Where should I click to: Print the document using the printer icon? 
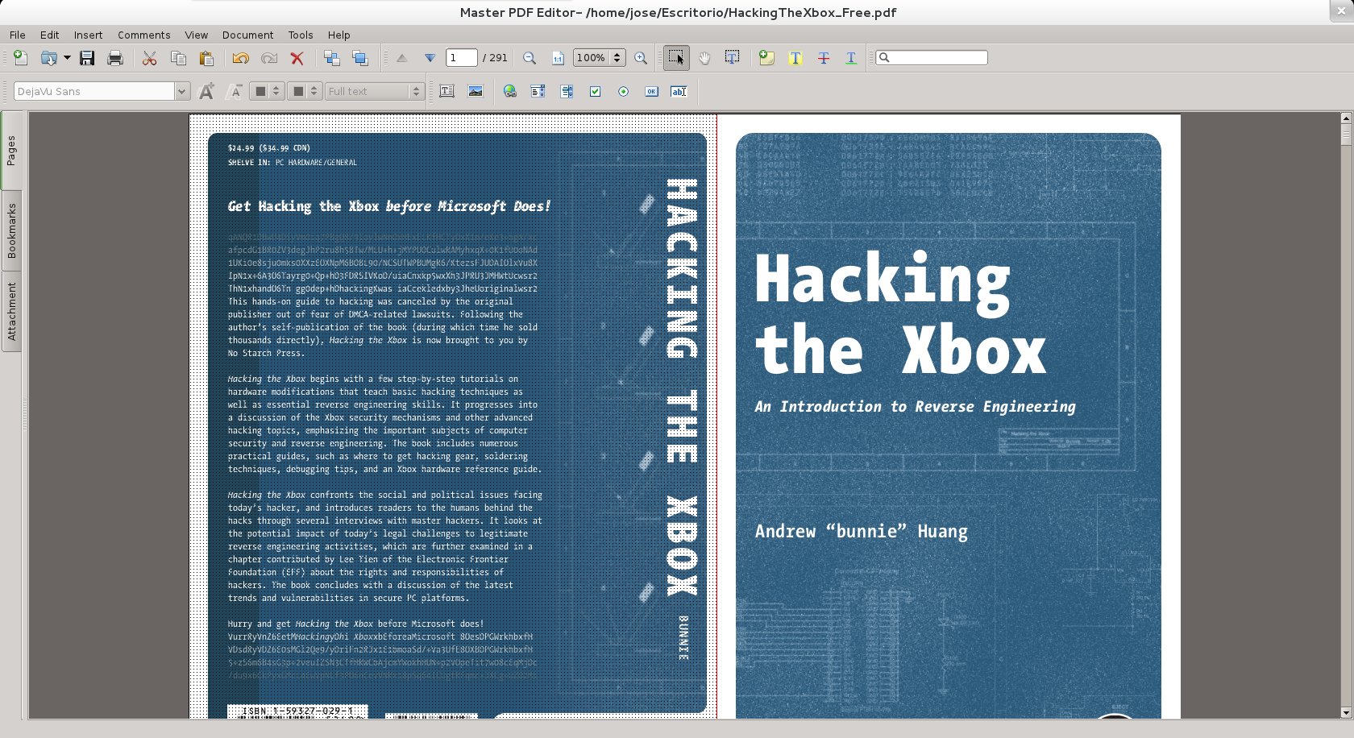[x=115, y=58]
